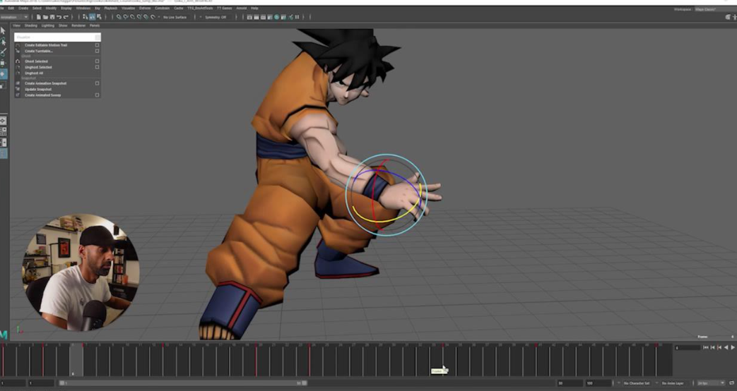Screen dimensions: 737x391
Task: Open the viewport Renderer panel menu
Action: point(78,25)
